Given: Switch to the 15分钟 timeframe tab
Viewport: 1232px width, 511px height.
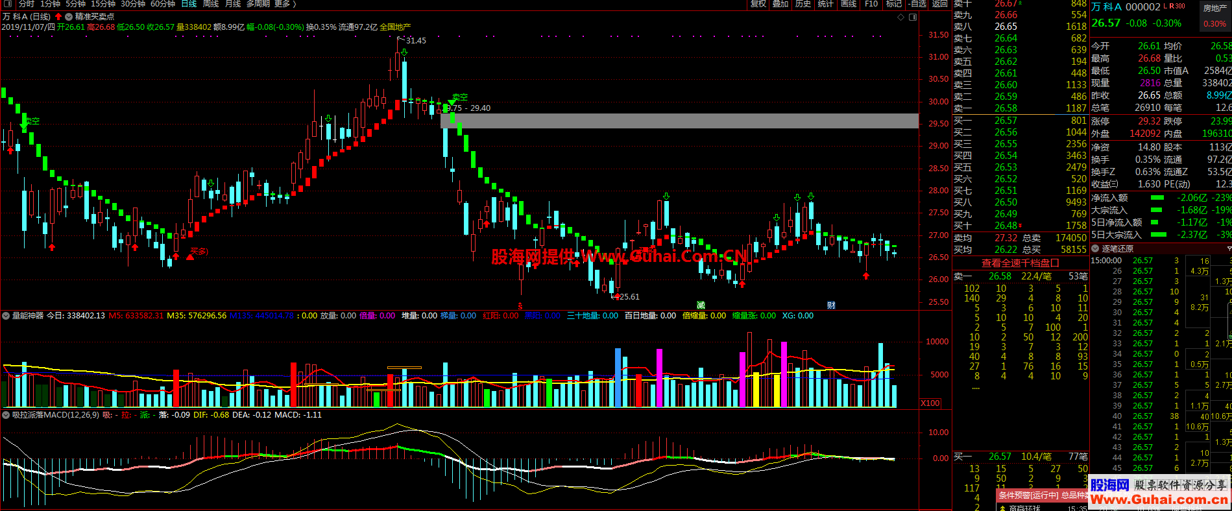Looking at the screenshot, I should click(103, 4).
